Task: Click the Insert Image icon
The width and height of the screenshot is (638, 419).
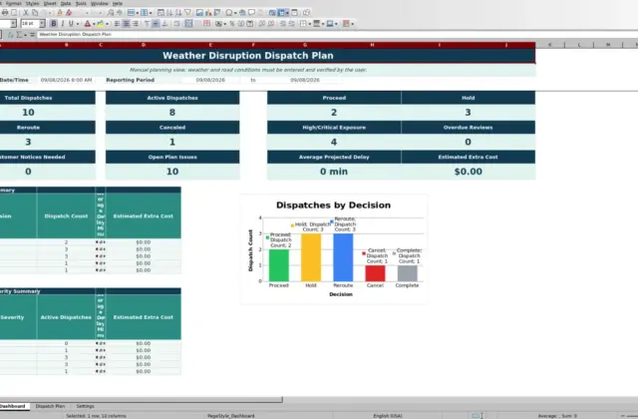Action: click(199, 13)
